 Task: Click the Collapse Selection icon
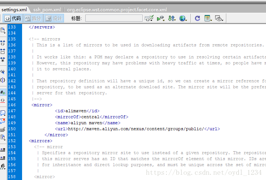tap(3, 51)
